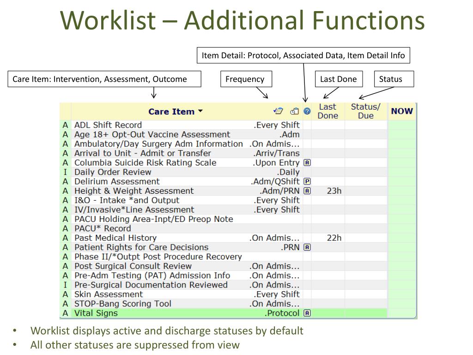The image size is (473, 355).
Task: Select STOP-Bang Scoring Tool
Action: point(123,303)
